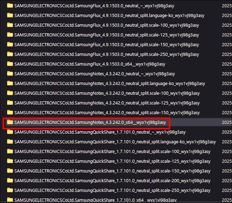Click folder icon of SamsungNotes x64 row
232x203 pixels.
10,122
